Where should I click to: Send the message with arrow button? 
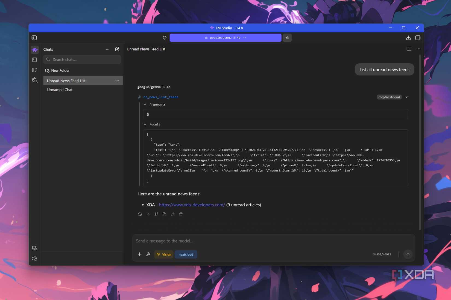(x=408, y=254)
